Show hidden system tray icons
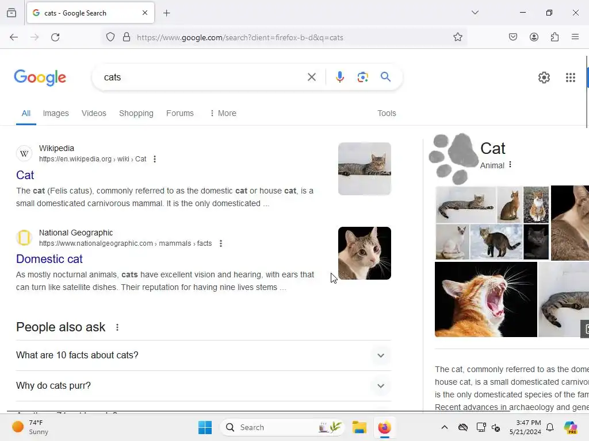This screenshot has height=441, width=589. click(x=445, y=427)
